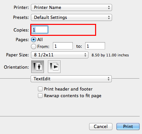Select landscape orientation icon

(54, 67)
